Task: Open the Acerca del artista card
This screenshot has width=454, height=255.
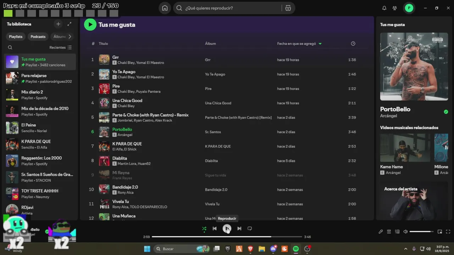Action: (414, 201)
